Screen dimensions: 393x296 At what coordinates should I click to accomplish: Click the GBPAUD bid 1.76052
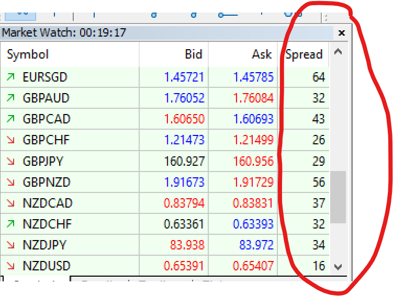click(x=184, y=98)
